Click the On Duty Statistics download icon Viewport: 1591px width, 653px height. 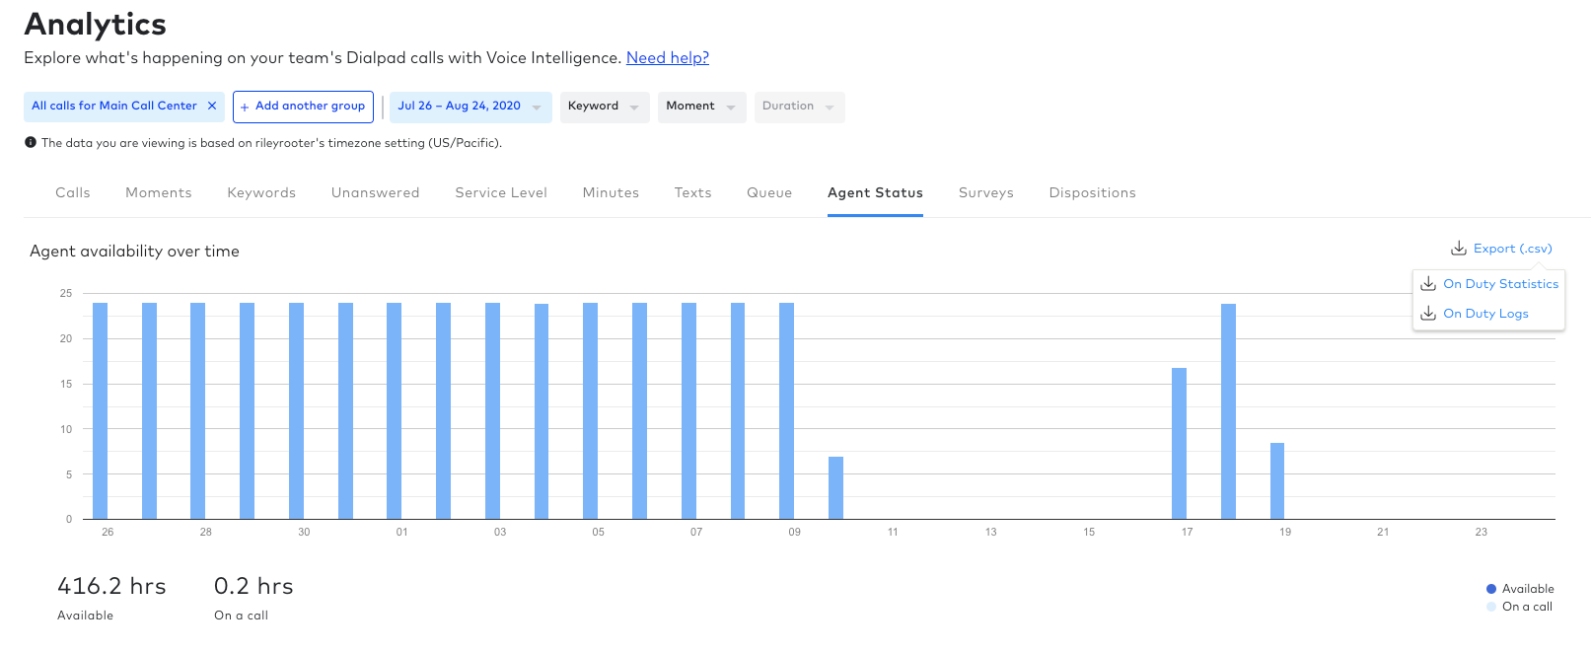(1428, 283)
